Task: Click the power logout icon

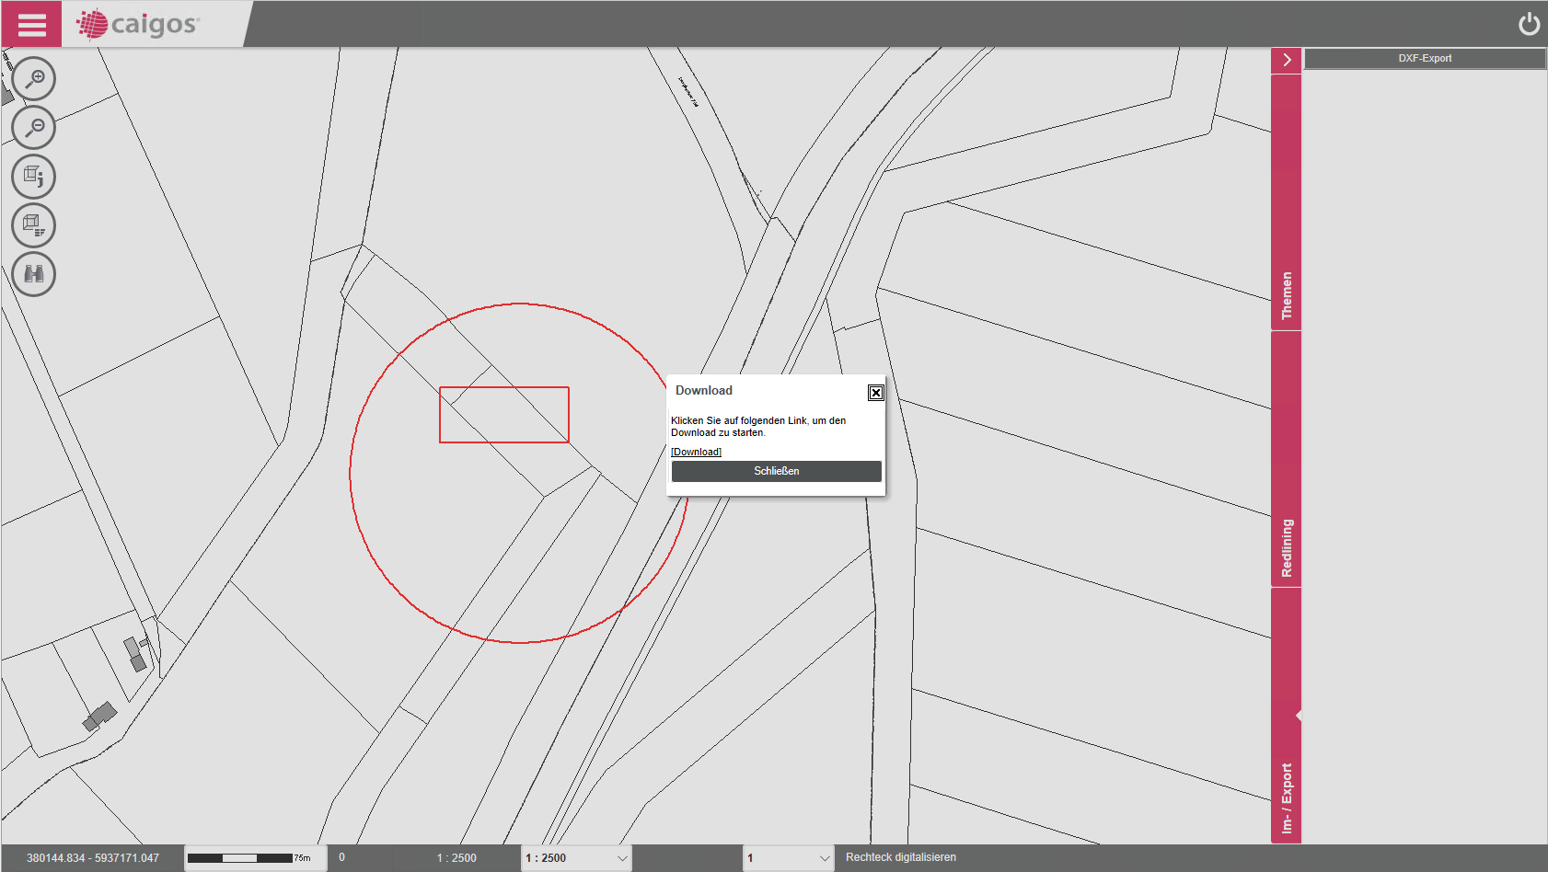Action: 1529,24
